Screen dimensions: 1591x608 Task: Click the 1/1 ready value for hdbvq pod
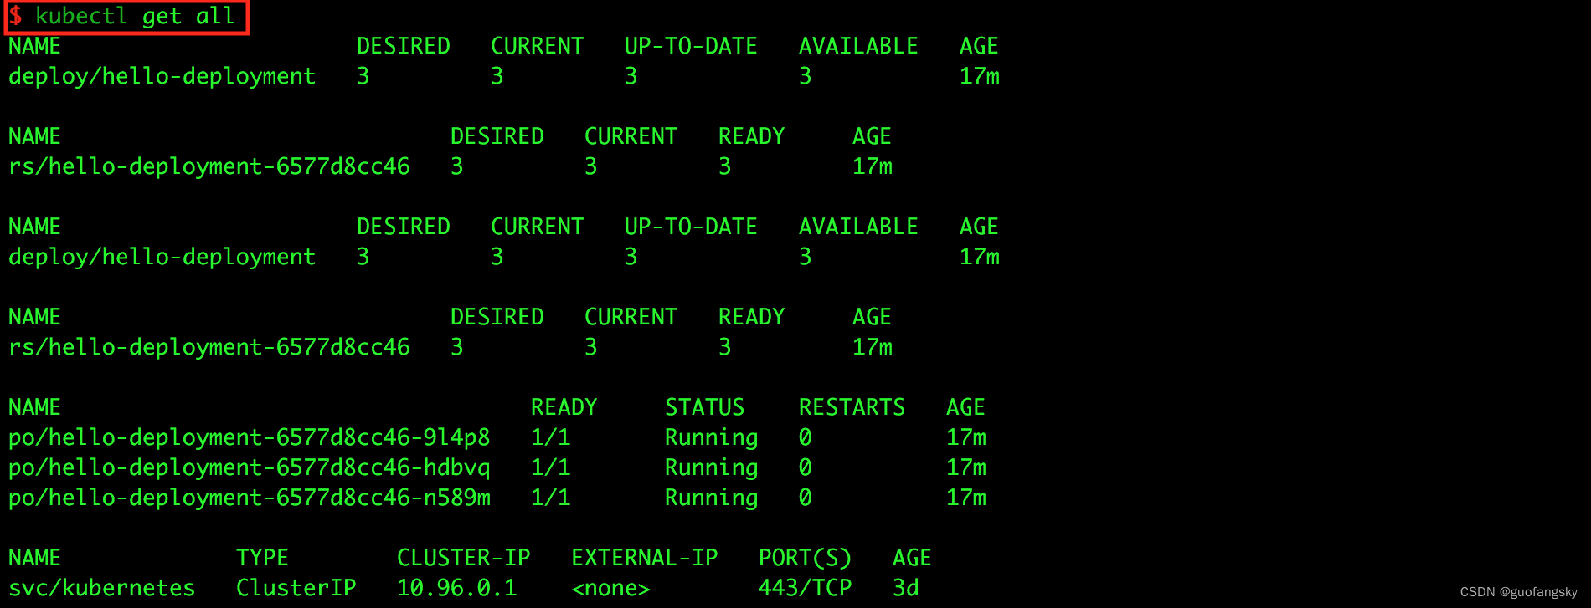551,467
